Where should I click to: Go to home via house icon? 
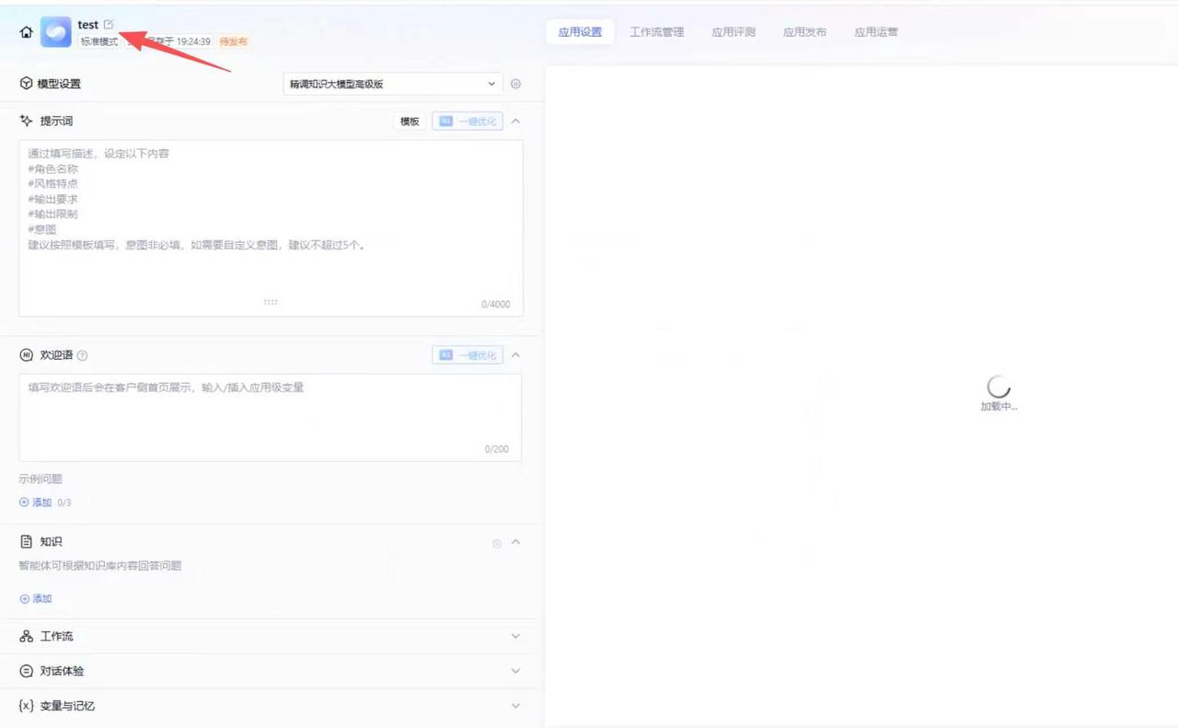coord(26,32)
